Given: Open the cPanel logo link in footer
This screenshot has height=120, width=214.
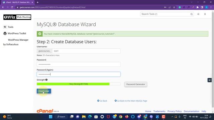Looking at the screenshot, I should tap(45, 111).
